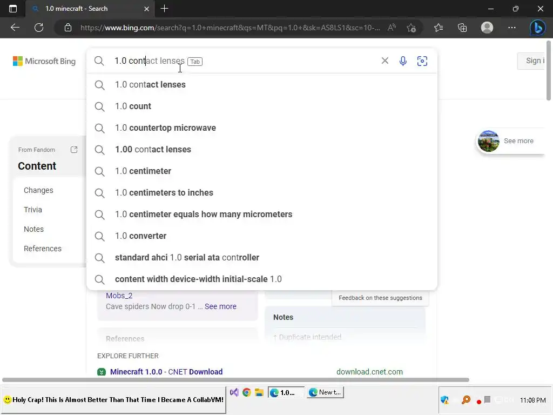Image resolution: width=553 pixels, height=415 pixels.
Task: Open Settings and more menu
Action: (512, 28)
